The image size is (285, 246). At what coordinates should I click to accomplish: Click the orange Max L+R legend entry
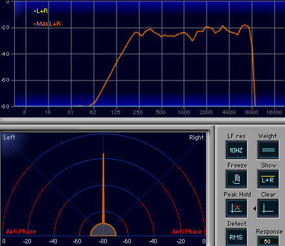47,24
